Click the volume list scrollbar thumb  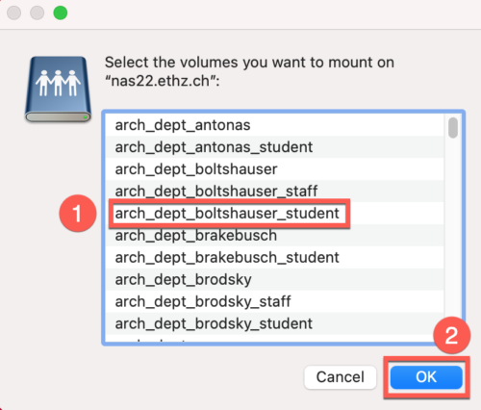tap(453, 128)
